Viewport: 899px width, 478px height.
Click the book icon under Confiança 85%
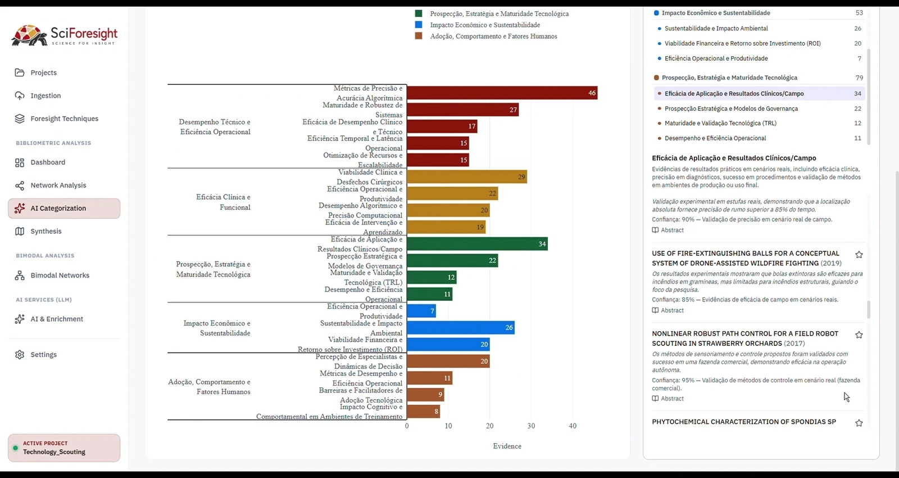tap(655, 310)
